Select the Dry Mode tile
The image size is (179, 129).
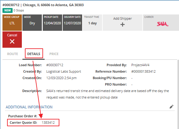(32, 22)
